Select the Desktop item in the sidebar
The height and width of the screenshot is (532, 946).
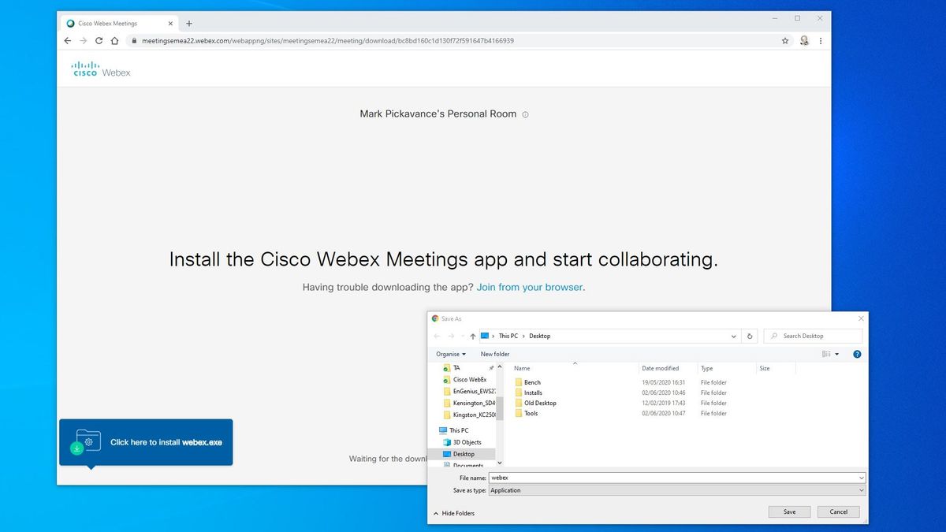click(465, 454)
